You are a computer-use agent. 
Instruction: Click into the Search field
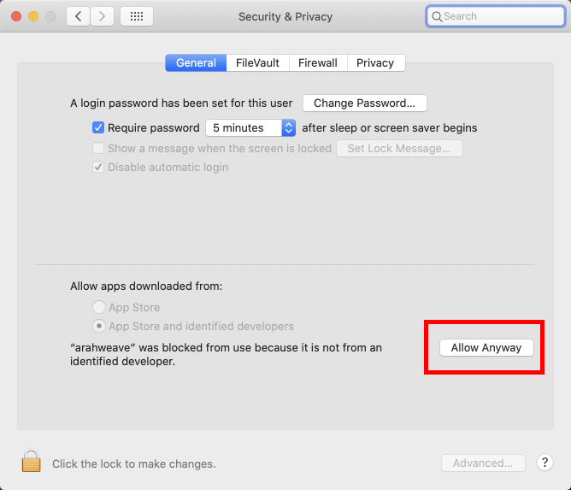[x=495, y=16]
